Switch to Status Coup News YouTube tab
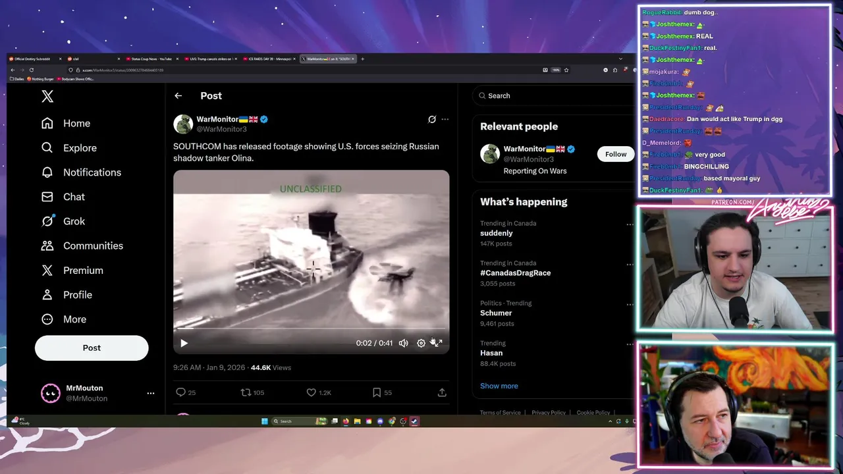The width and height of the screenshot is (843, 474). pyautogui.click(x=151, y=59)
